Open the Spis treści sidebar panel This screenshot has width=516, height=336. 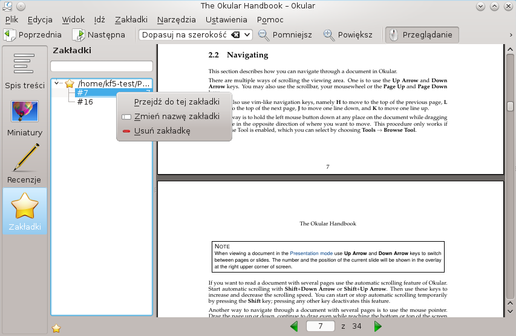pyautogui.click(x=25, y=70)
